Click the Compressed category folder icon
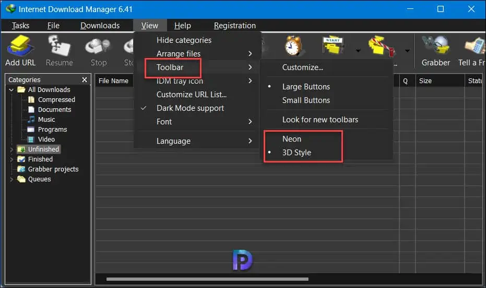Viewport: 486px width, 288px height. [31, 100]
